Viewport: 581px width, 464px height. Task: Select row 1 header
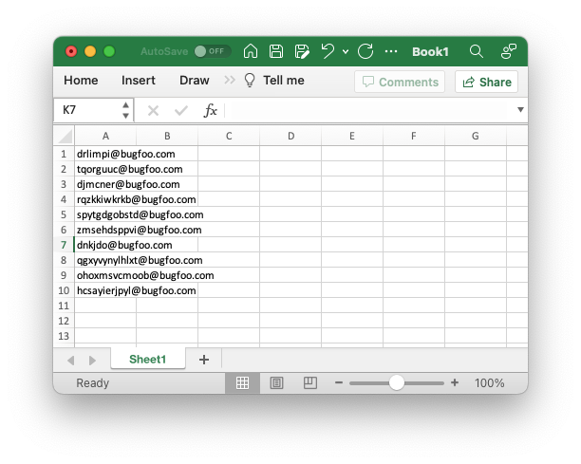pos(64,154)
